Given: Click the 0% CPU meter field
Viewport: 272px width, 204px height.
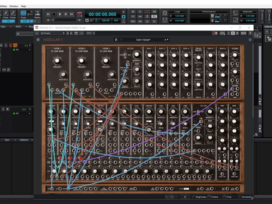Looking at the screenshot, I should click(185, 197).
